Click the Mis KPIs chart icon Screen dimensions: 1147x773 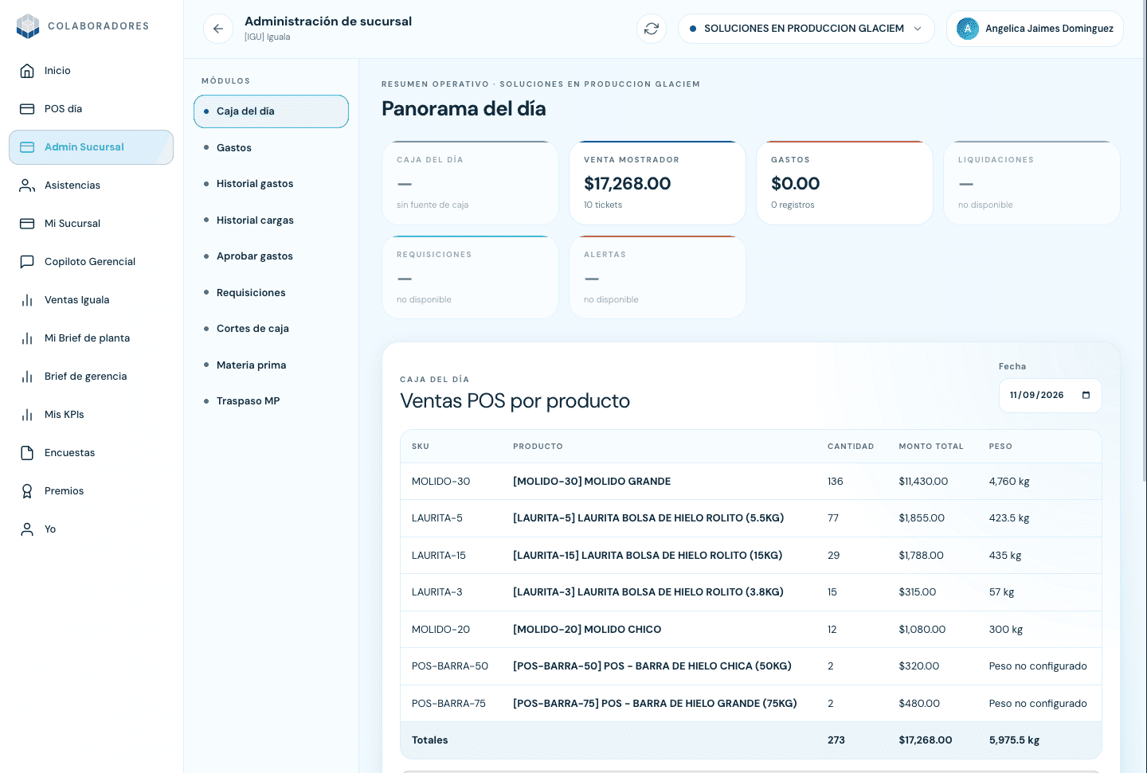27,415
